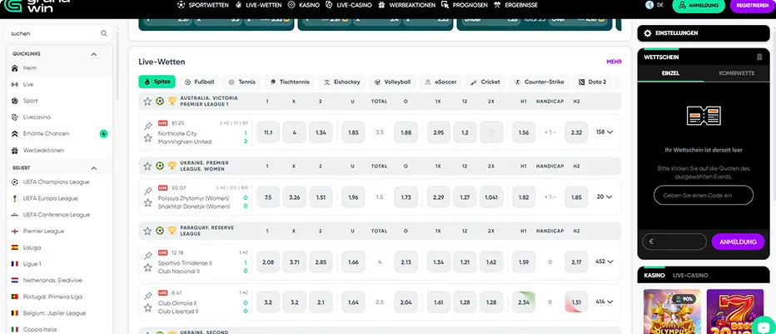Favorite Australia Victoria Premier League star

147,102
